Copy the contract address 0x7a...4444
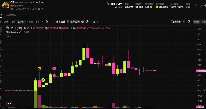Viewport: 206px width, 109px height. pos(28,9)
